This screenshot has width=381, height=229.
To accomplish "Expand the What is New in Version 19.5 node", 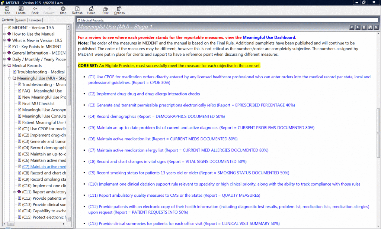I will [x=4, y=40].
